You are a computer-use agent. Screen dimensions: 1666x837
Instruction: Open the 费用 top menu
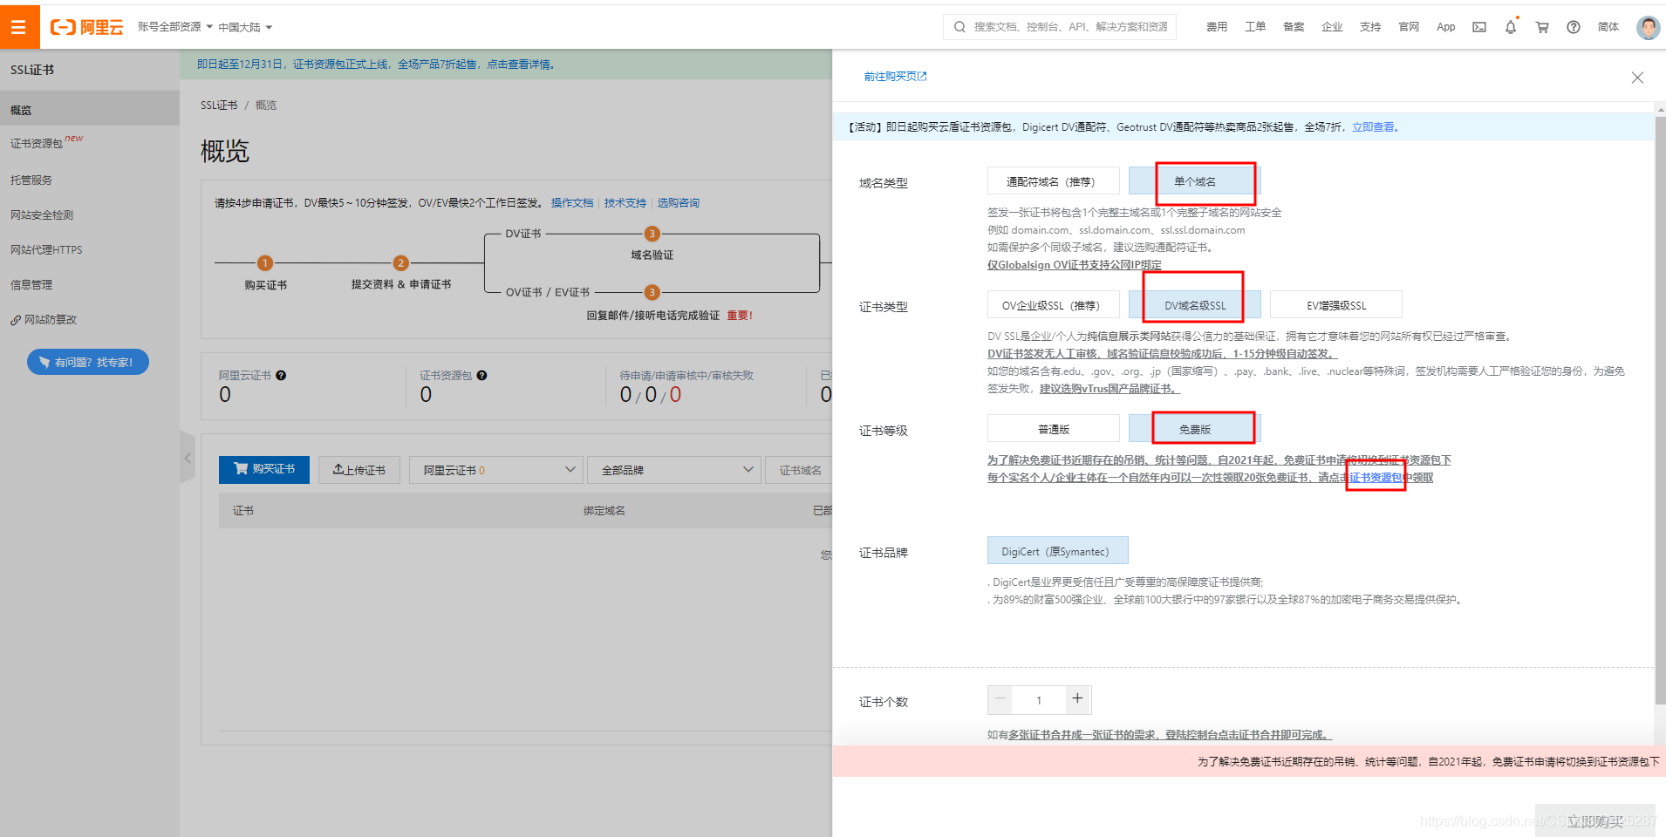pyautogui.click(x=1217, y=27)
